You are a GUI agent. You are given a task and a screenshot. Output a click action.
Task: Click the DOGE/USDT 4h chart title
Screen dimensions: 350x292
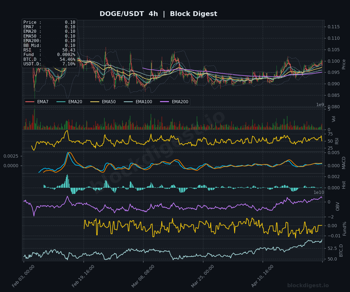tap(158, 14)
